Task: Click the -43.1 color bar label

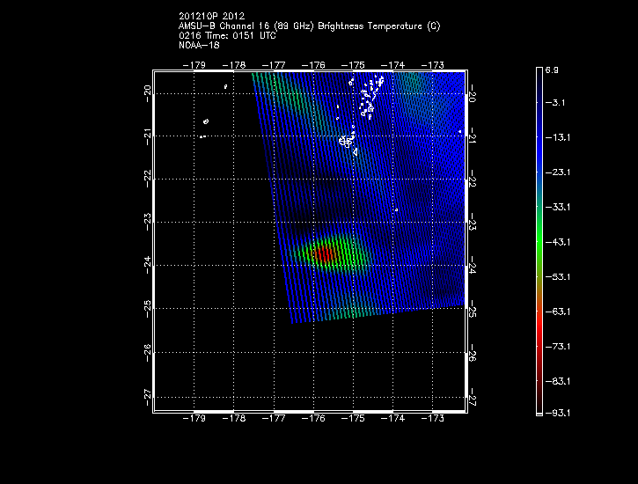Action: 556,241
